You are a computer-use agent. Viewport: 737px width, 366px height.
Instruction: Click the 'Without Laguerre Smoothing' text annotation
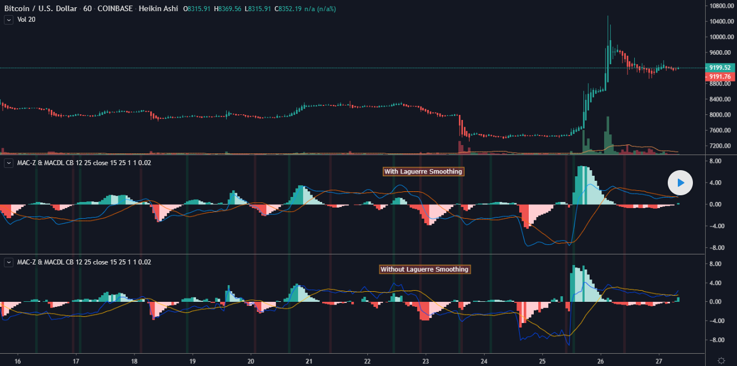(424, 269)
